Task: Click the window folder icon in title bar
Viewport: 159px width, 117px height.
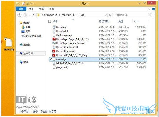Action: pyautogui.click(x=17, y=4)
